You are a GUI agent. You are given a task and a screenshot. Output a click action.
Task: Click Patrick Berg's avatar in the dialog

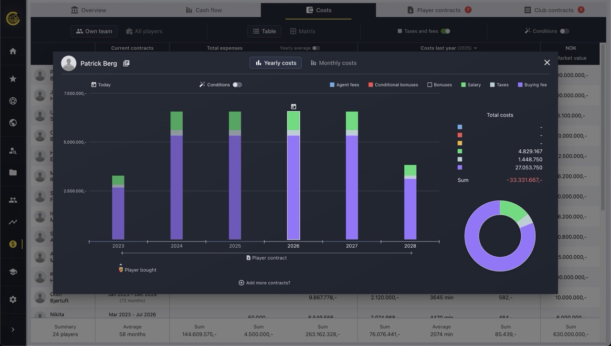coord(69,63)
